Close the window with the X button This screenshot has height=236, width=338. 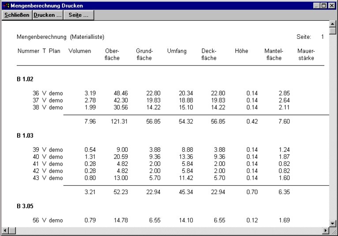tap(331, 6)
